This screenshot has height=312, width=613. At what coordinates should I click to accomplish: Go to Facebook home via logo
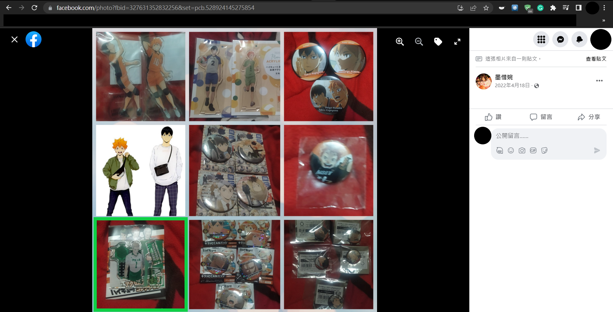click(x=34, y=40)
